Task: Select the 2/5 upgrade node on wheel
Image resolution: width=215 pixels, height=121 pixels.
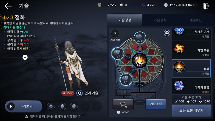Action: pyautogui.click(x=140, y=38)
